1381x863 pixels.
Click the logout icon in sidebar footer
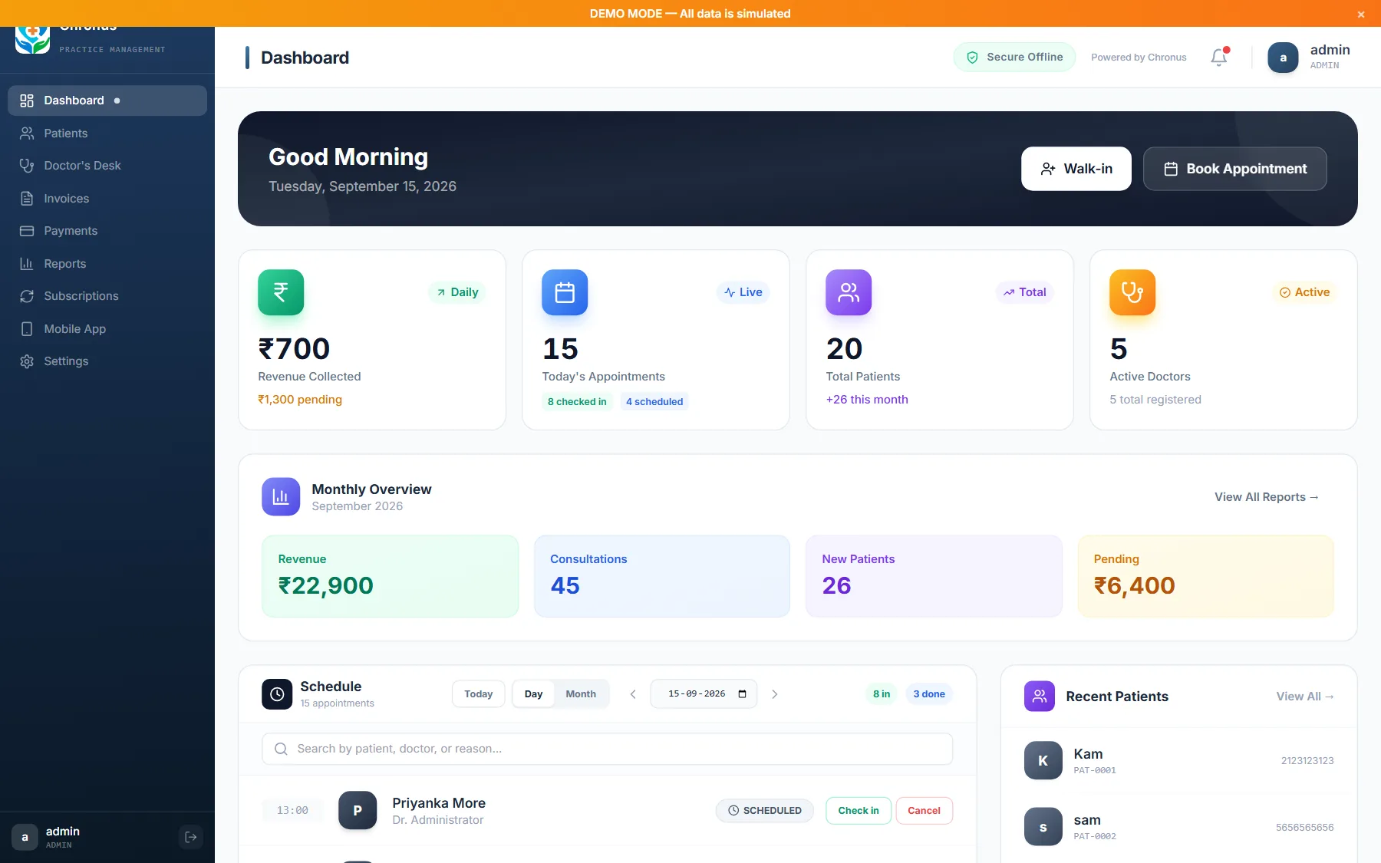point(191,837)
